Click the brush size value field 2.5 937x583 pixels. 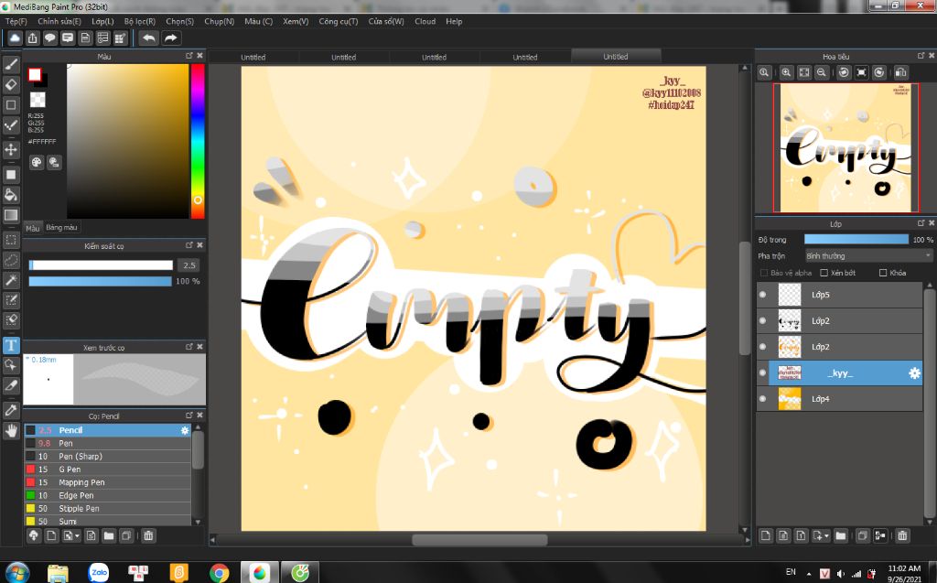click(188, 265)
